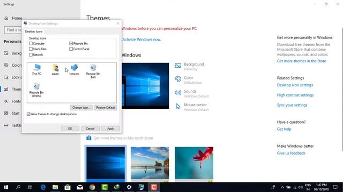Open the green Camtasia taskbar icon
Screen dimensions: 343x192
point(105,187)
